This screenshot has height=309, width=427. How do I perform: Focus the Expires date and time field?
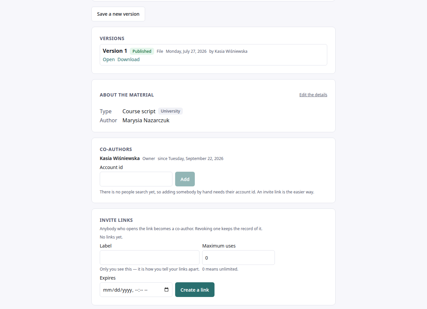pyautogui.click(x=136, y=290)
